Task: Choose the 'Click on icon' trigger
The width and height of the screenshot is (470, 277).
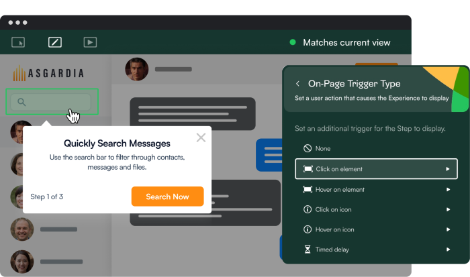Action: (x=376, y=210)
